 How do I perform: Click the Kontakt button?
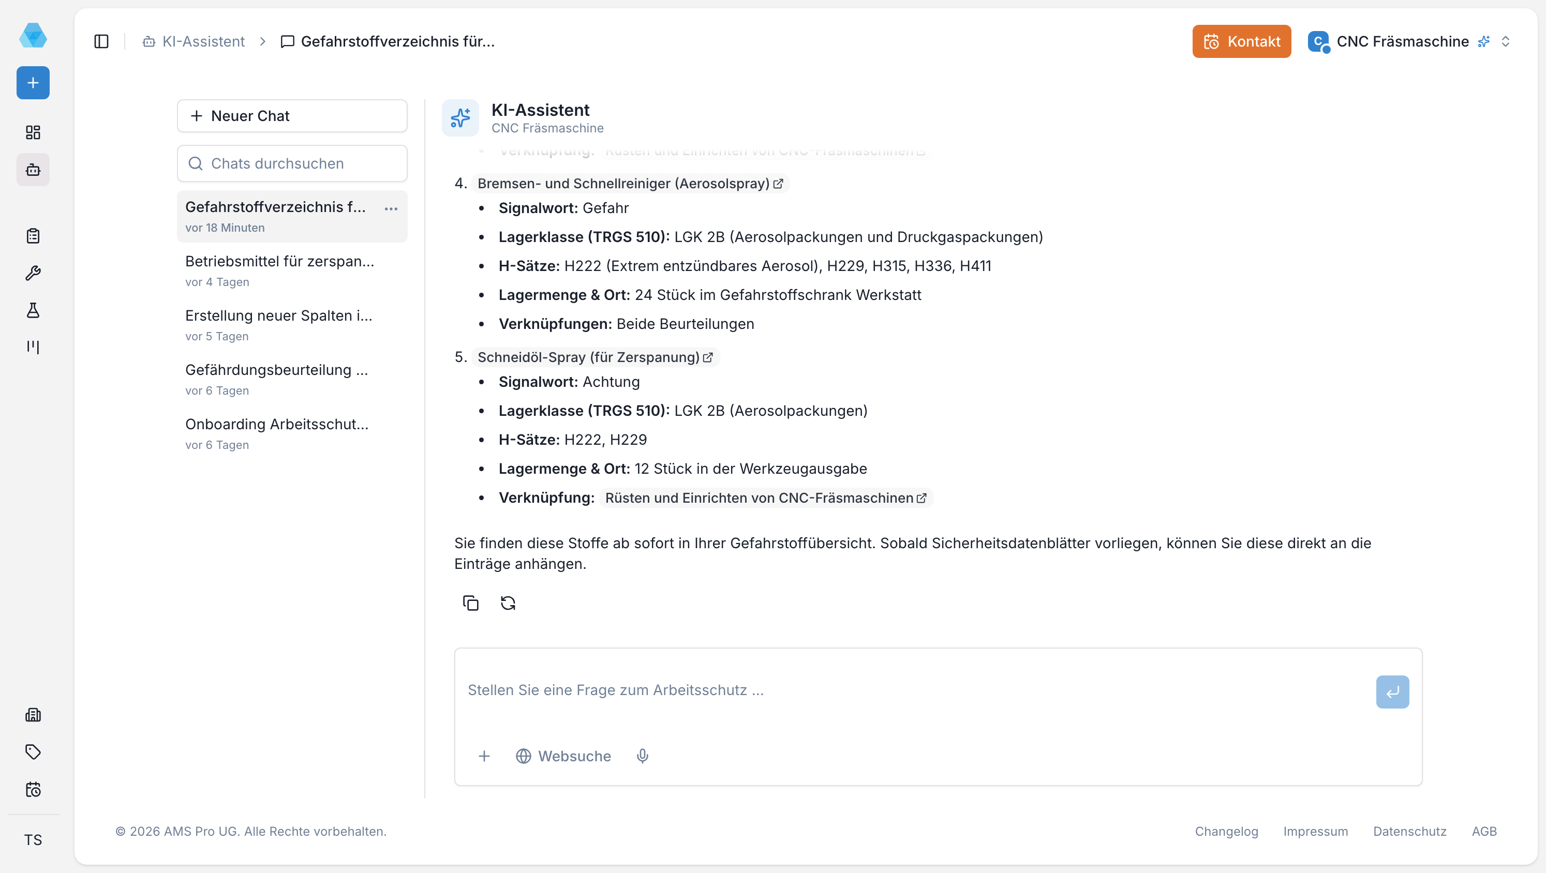(x=1241, y=41)
